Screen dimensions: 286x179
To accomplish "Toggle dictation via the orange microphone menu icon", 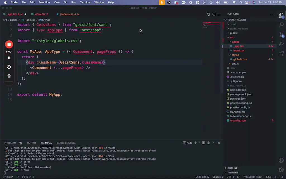I will coord(162,2).
